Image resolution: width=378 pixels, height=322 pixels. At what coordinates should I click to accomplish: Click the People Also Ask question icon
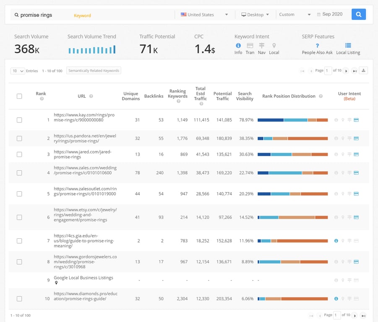317,46
